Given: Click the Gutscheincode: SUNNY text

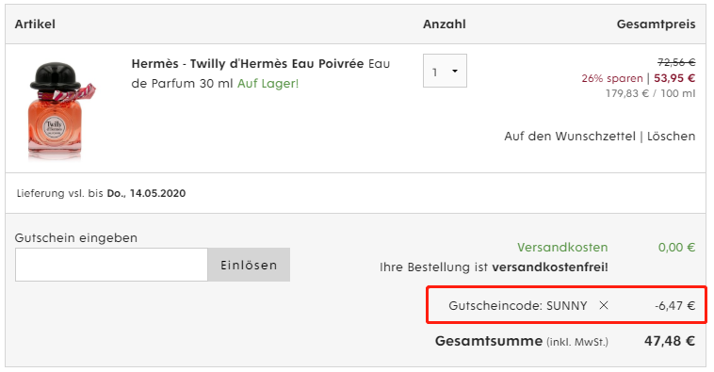Looking at the screenshot, I should (518, 305).
